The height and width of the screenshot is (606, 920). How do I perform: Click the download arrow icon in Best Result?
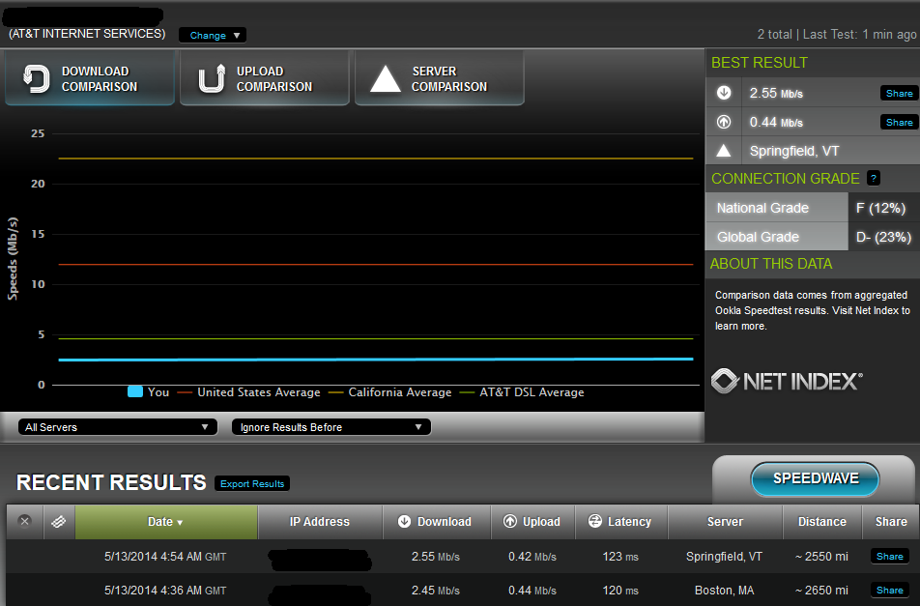[724, 93]
